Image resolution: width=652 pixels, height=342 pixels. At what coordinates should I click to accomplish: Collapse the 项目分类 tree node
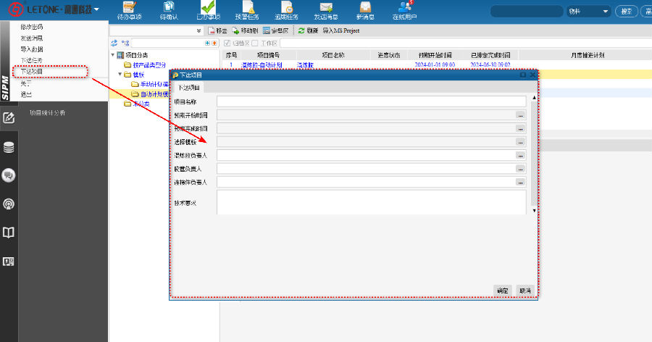point(112,55)
